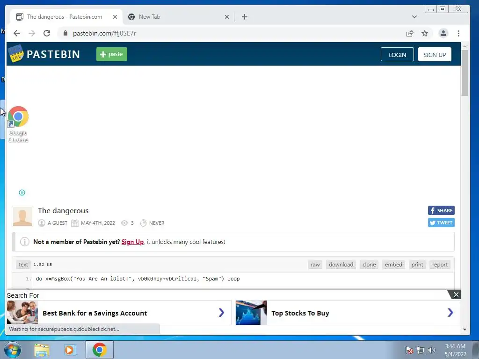479x359 pixels.
Task: Click the volume speaker tray icon
Action: pyautogui.click(x=432, y=350)
